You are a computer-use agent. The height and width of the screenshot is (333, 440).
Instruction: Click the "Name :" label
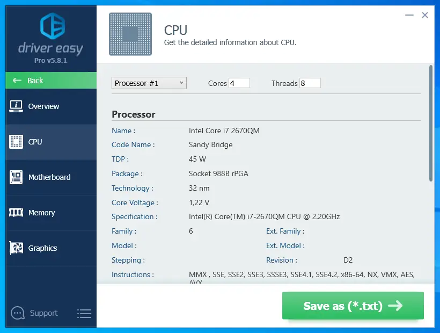pyautogui.click(x=123, y=131)
